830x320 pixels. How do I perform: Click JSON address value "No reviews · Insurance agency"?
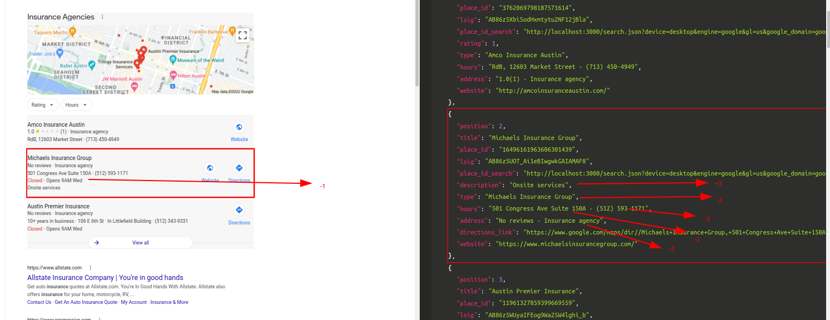click(x=549, y=221)
